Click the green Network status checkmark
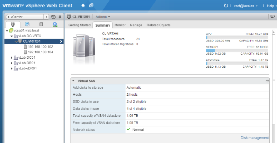Image resolution: width=277 pixels, height=143 pixels. (x=128, y=130)
